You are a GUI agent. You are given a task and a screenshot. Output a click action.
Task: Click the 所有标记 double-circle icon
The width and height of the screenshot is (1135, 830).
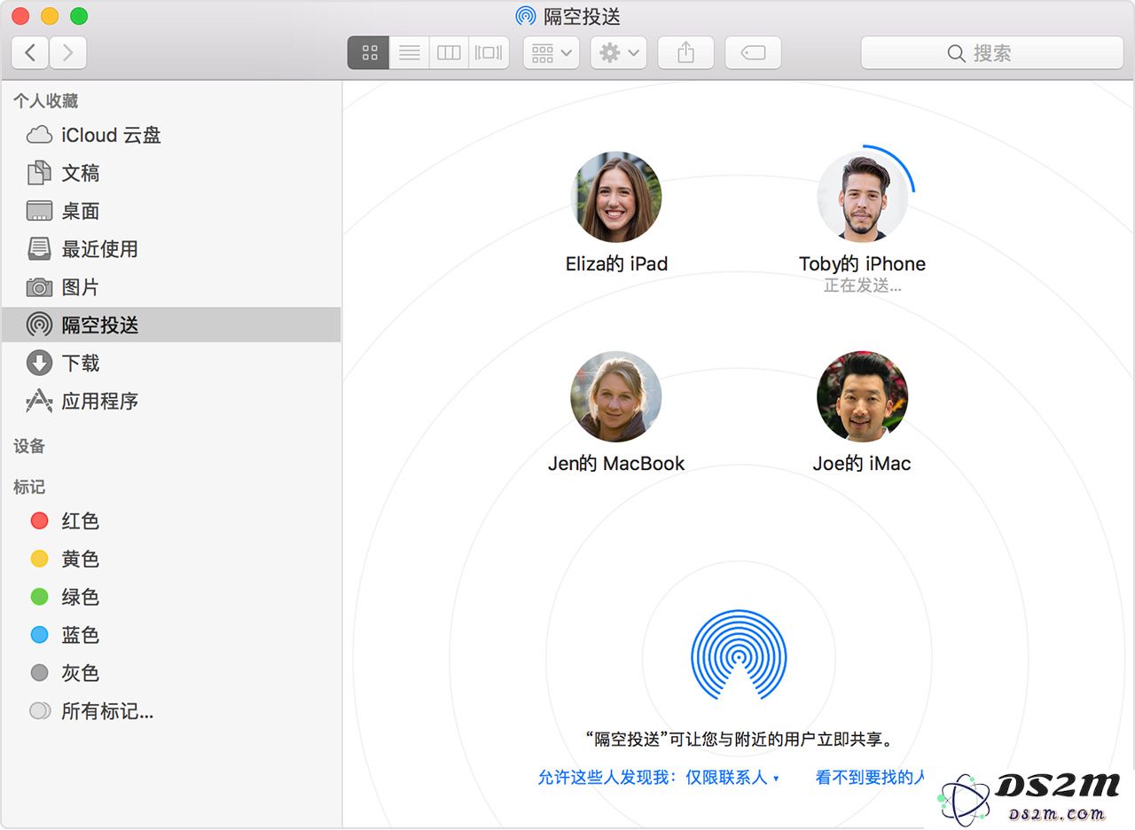click(x=40, y=711)
